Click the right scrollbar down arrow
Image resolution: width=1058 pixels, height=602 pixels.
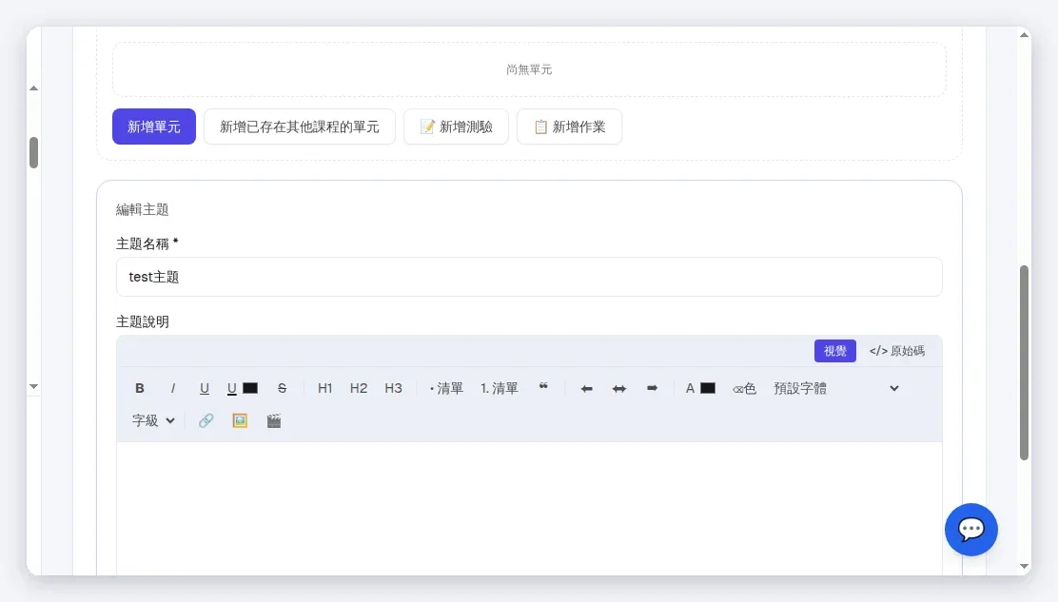(1025, 567)
